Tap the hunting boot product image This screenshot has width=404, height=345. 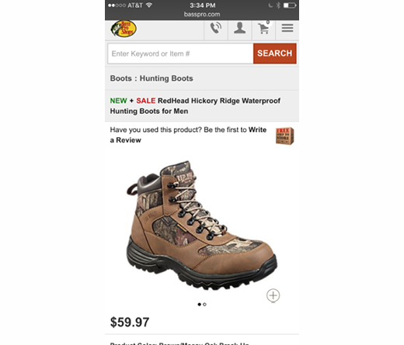point(201,225)
